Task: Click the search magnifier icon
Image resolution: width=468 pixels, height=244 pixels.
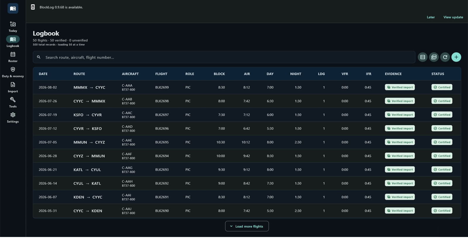Action: 39,57
